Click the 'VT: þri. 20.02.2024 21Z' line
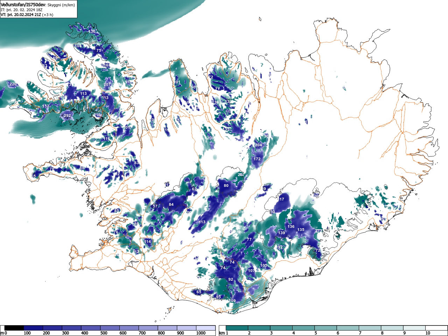 21,15
